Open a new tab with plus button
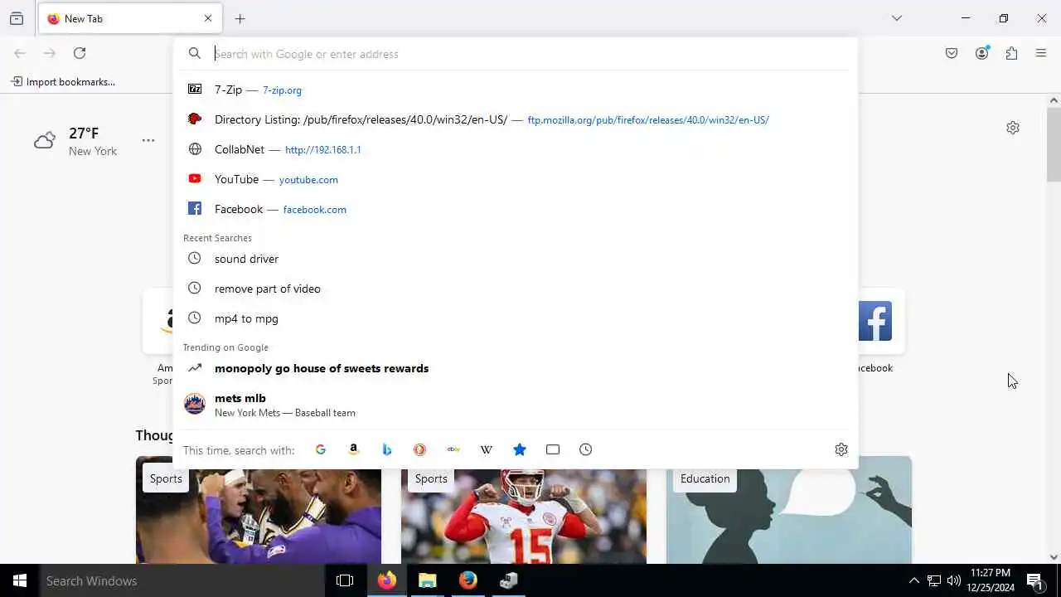 click(240, 18)
